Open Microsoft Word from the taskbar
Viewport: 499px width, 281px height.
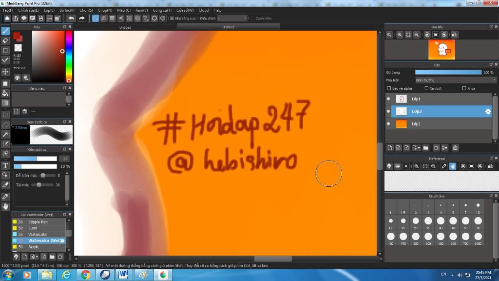coord(123,275)
